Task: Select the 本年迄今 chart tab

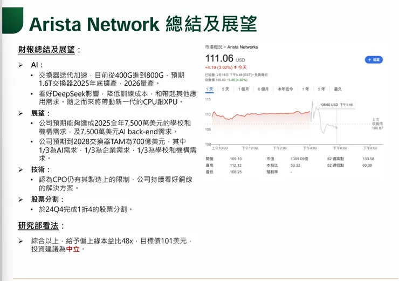Action: 285,89
